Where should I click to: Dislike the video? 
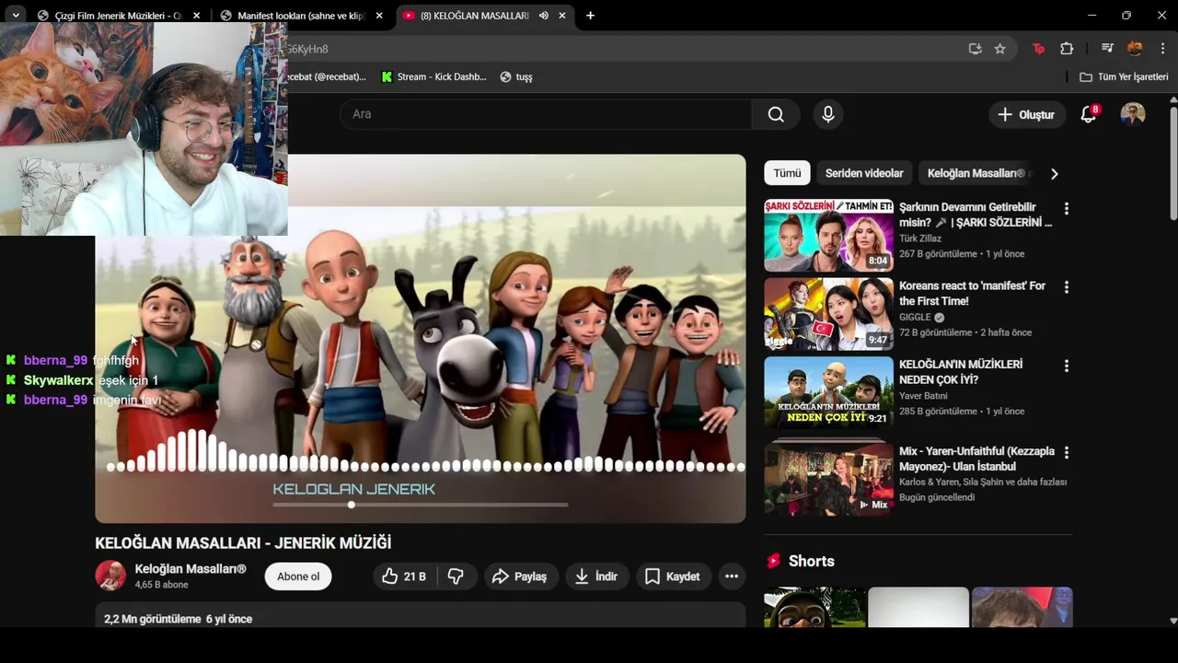click(456, 576)
